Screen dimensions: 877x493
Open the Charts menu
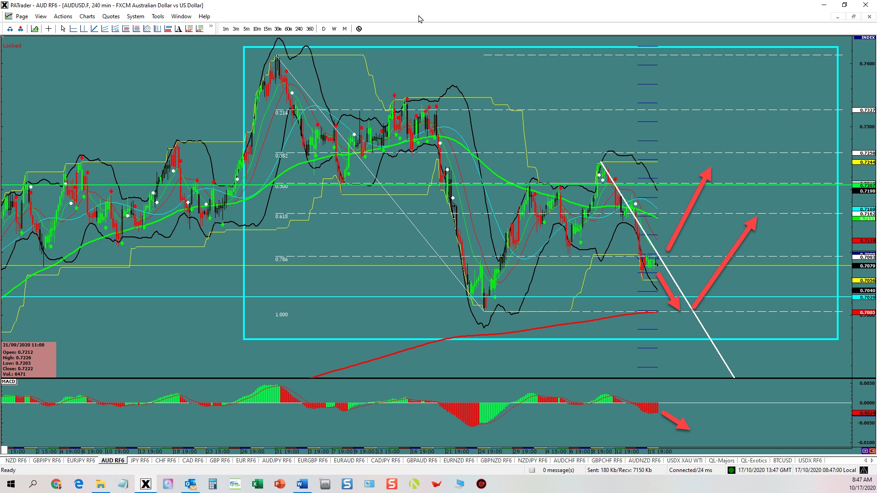[87, 16]
